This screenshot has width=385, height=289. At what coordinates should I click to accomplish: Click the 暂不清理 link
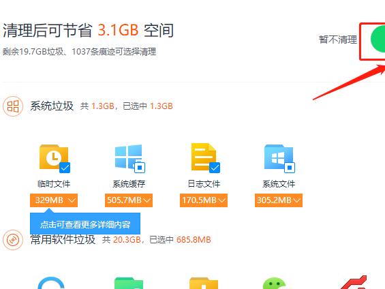(338, 40)
